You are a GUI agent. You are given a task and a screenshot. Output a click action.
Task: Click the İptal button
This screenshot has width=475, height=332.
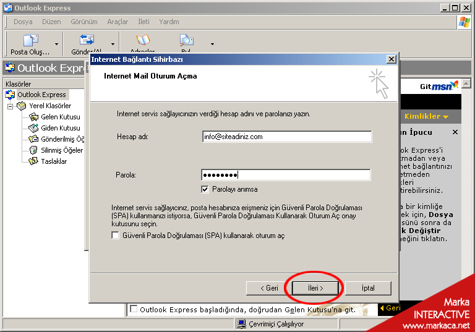(368, 288)
